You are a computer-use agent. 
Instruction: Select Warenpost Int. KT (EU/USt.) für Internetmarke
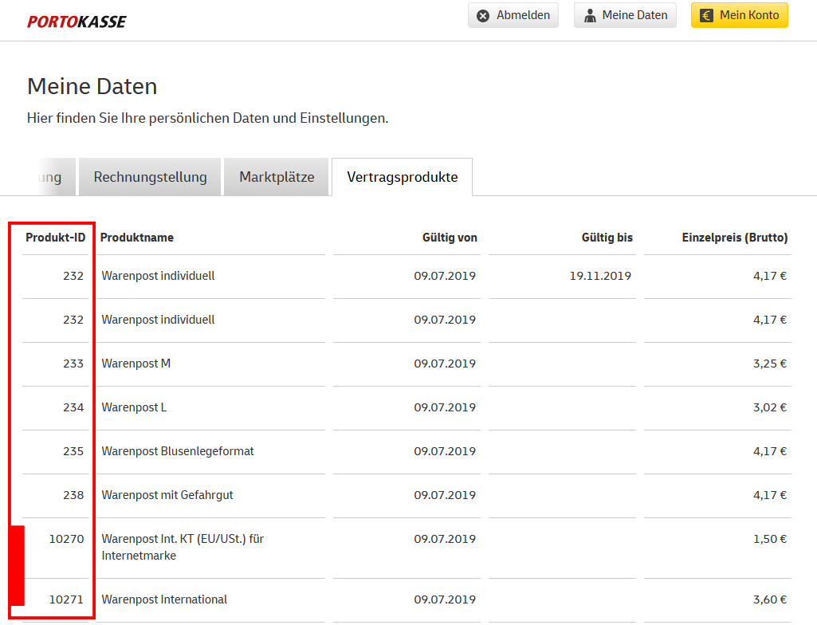[183, 547]
